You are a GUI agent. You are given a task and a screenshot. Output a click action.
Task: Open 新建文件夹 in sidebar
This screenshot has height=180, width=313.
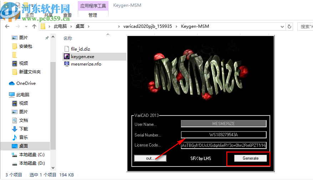click(x=30, y=72)
